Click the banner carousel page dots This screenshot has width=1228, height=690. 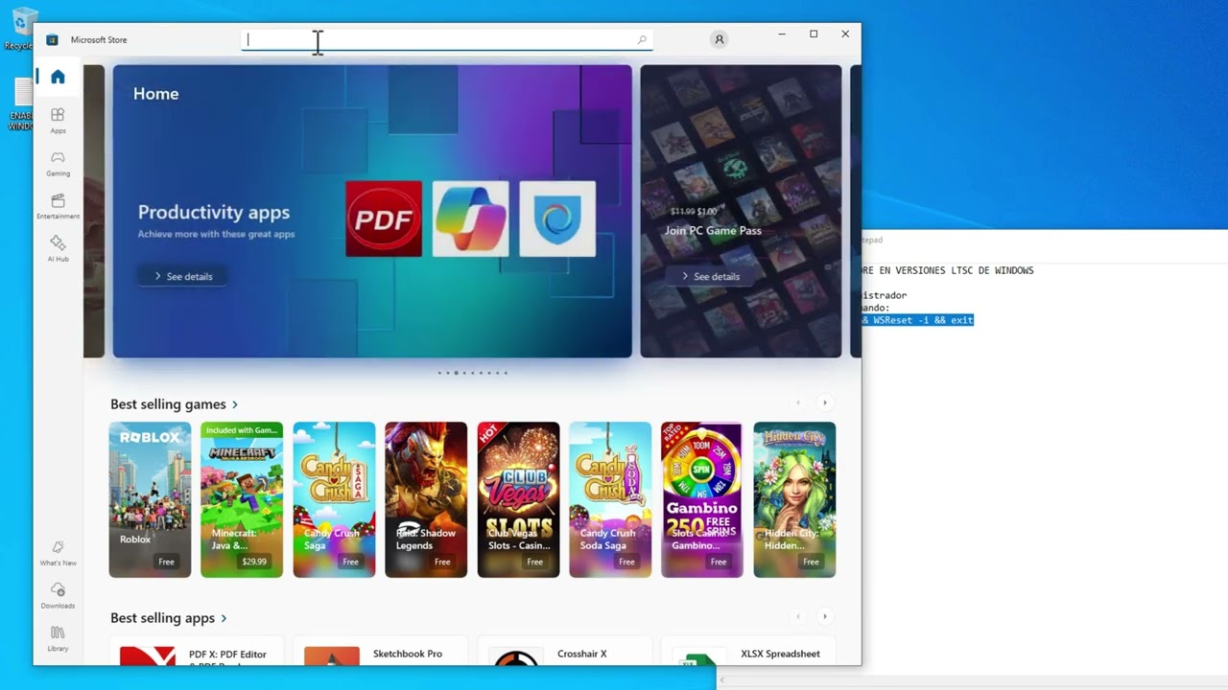click(473, 373)
